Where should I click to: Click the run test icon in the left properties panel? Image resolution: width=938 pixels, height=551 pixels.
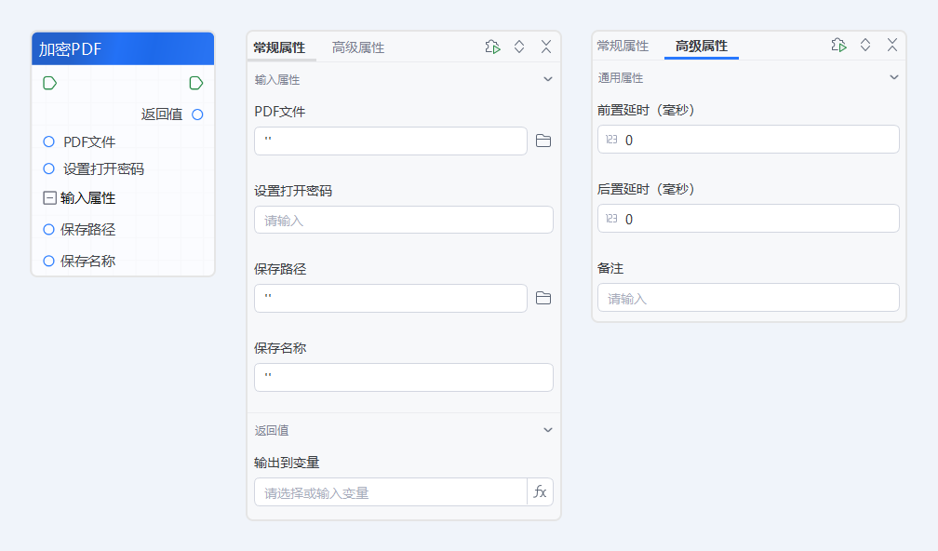click(492, 46)
